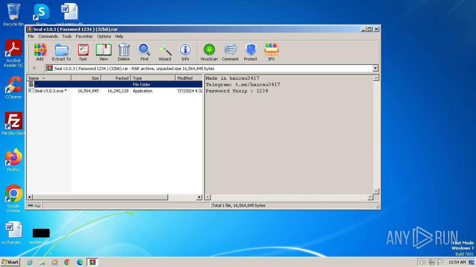The width and height of the screenshot is (476, 267).
Task: Sort file list by Name column
Action: [49, 78]
